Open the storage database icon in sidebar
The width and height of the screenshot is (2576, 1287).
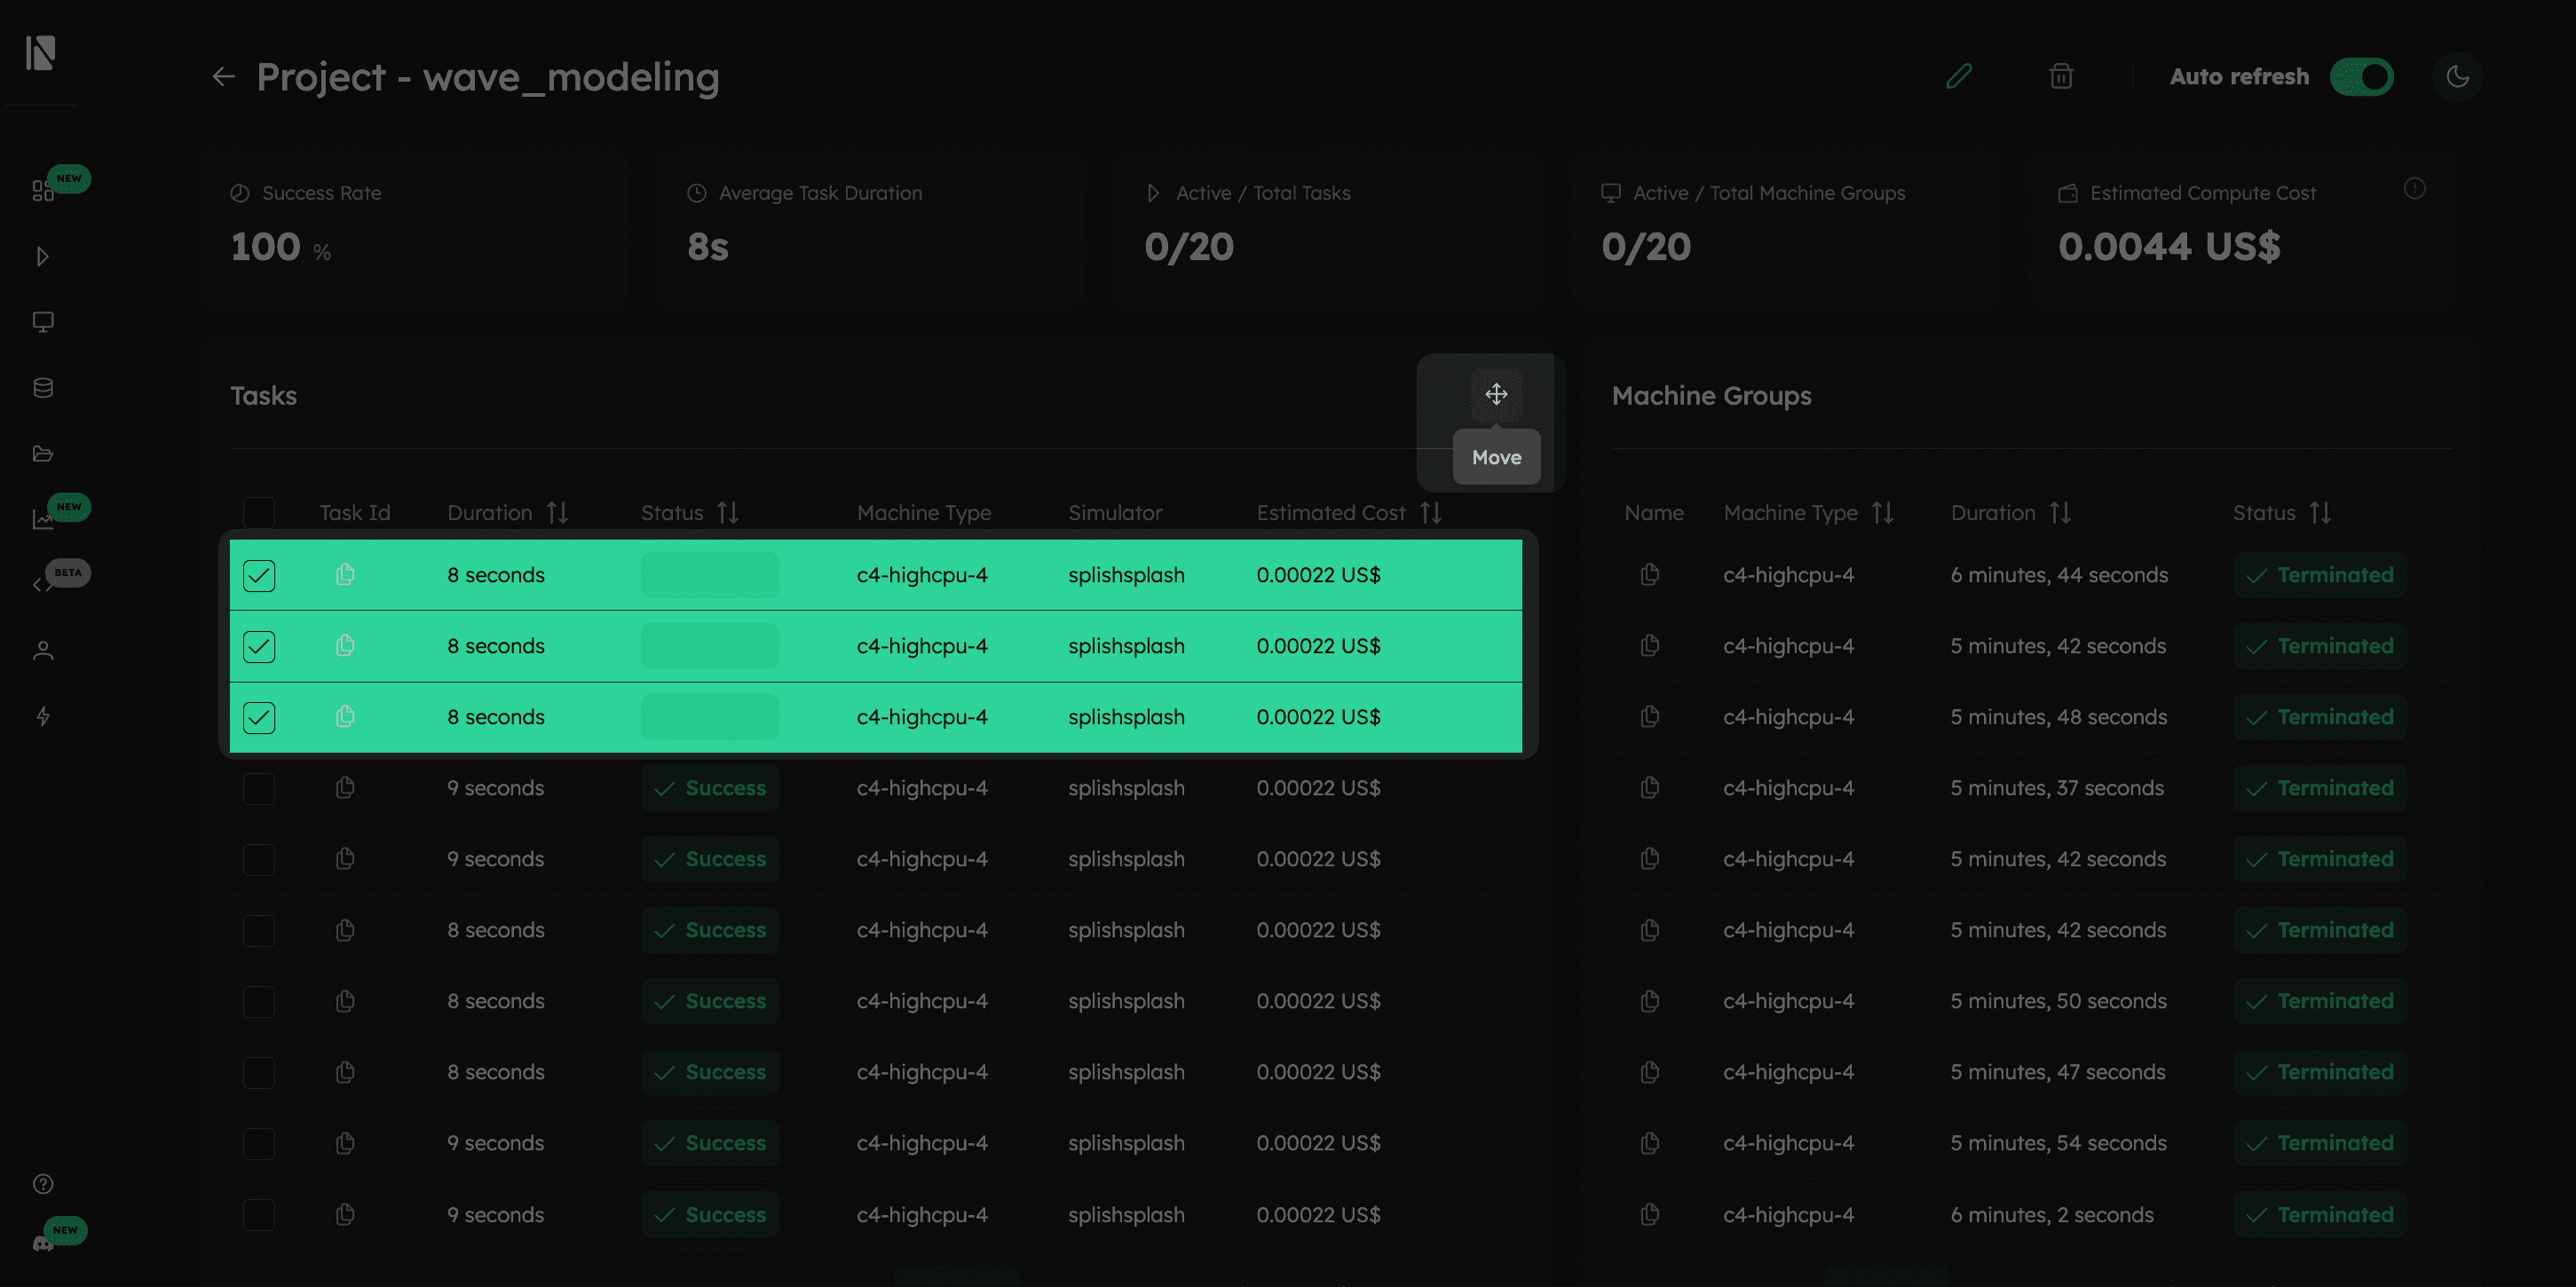point(43,388)
